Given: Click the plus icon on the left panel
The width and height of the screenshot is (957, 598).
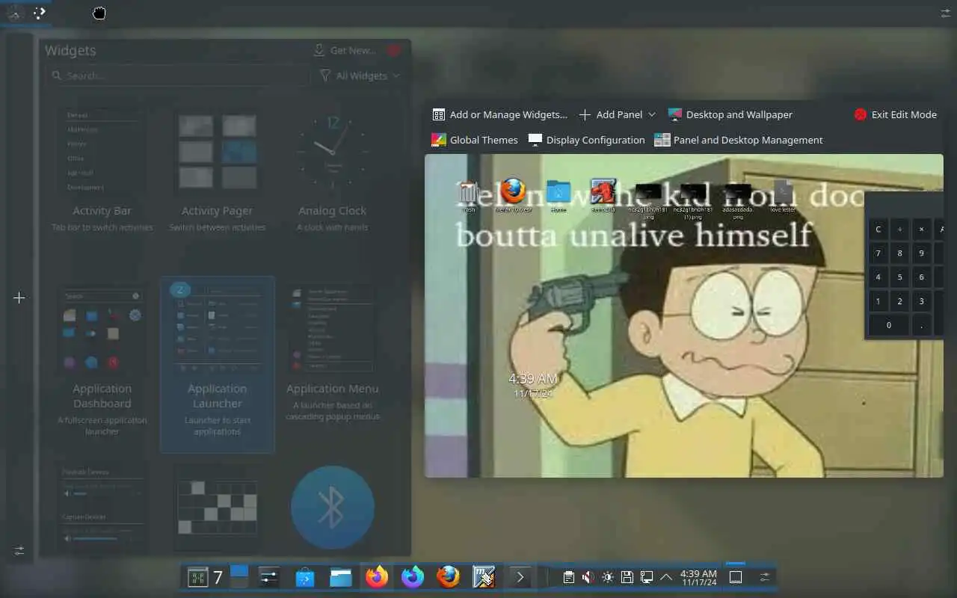Looking at the screenshot, I should (19, 298).
